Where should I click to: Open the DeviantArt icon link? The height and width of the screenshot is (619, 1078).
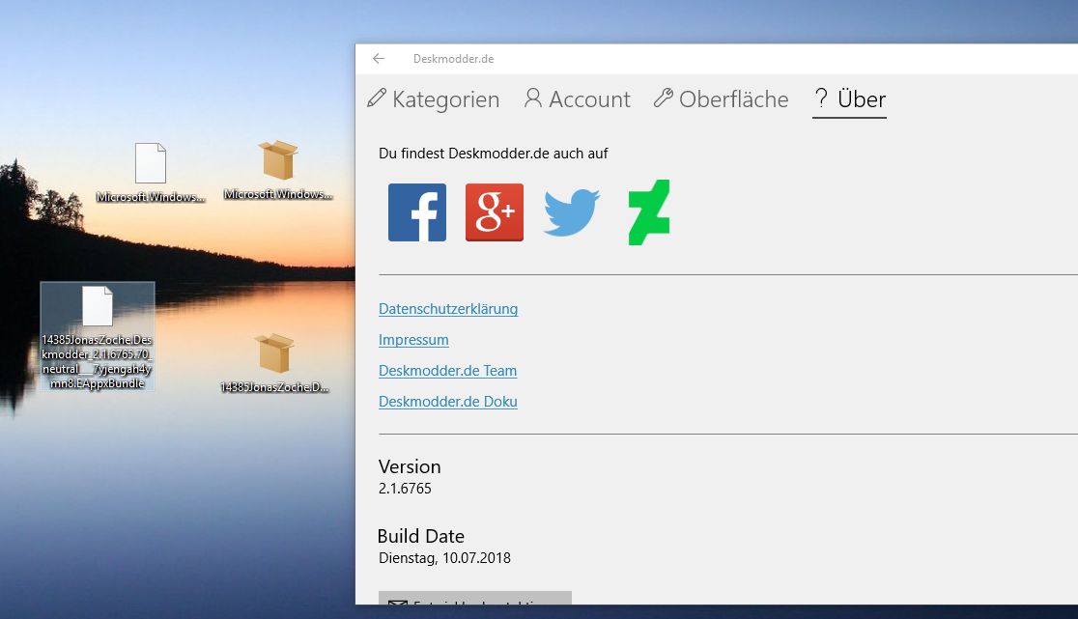(x=649, y=212)
